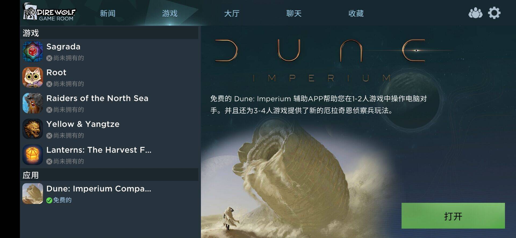Switch to the 新闻 tab
This screenshot has width=516, height=238.
108,13
